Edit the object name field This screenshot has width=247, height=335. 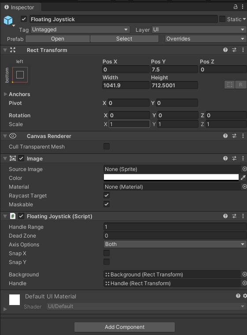(x=123, y=19)
